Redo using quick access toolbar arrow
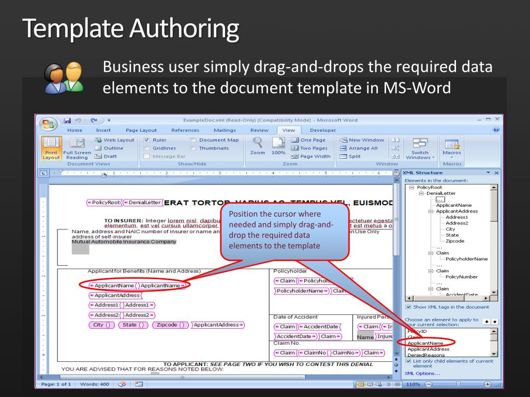Image resolution: width=530 pixels, height=397 pixels. click(94, 120)
